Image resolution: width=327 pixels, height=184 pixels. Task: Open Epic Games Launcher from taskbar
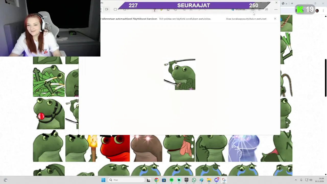pos(186,180)
